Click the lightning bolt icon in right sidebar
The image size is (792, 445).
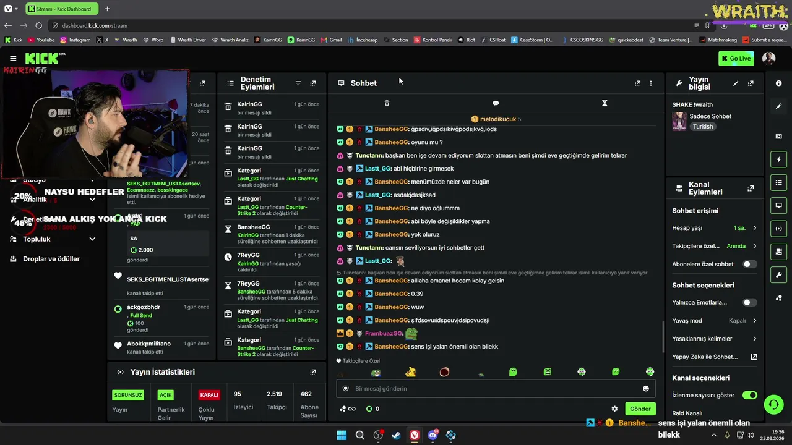click(778, 159)
